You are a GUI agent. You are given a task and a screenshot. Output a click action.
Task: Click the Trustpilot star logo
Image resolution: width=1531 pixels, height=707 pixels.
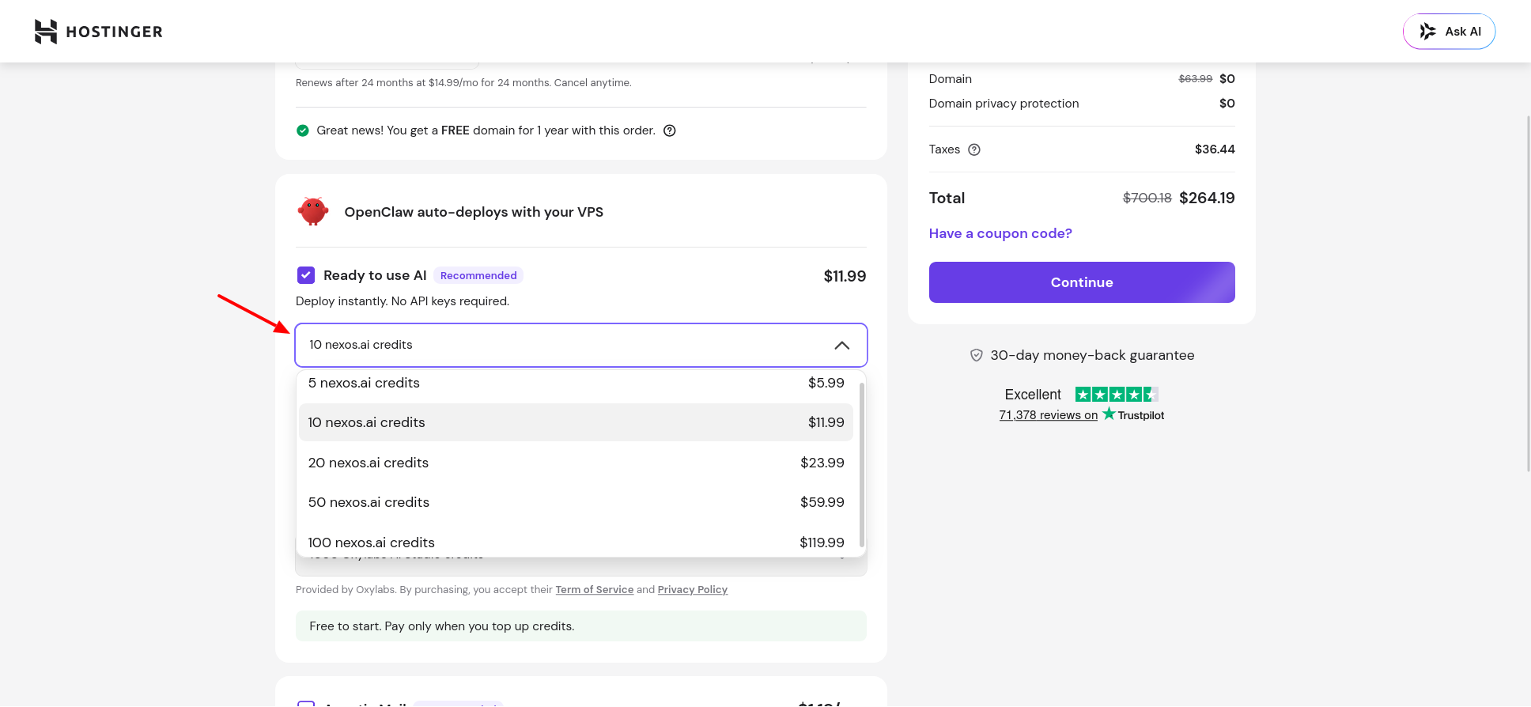pos(1109,414)
